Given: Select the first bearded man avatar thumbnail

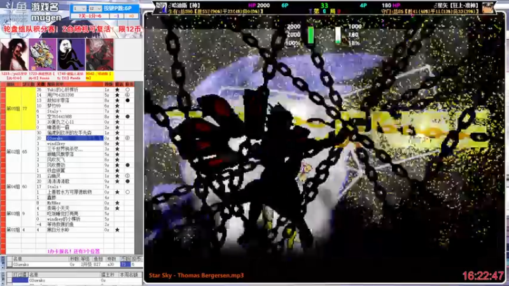Looking at the screenshot, I should 14,55.
